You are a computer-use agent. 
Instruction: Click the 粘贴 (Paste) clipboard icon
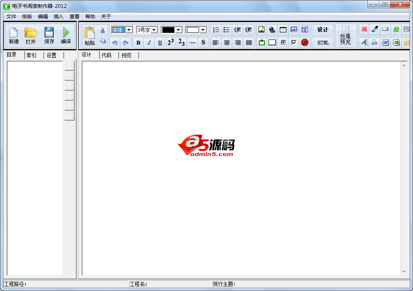90,36
